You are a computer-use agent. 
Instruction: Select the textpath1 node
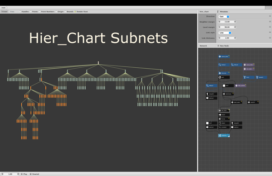coord(211,94)
